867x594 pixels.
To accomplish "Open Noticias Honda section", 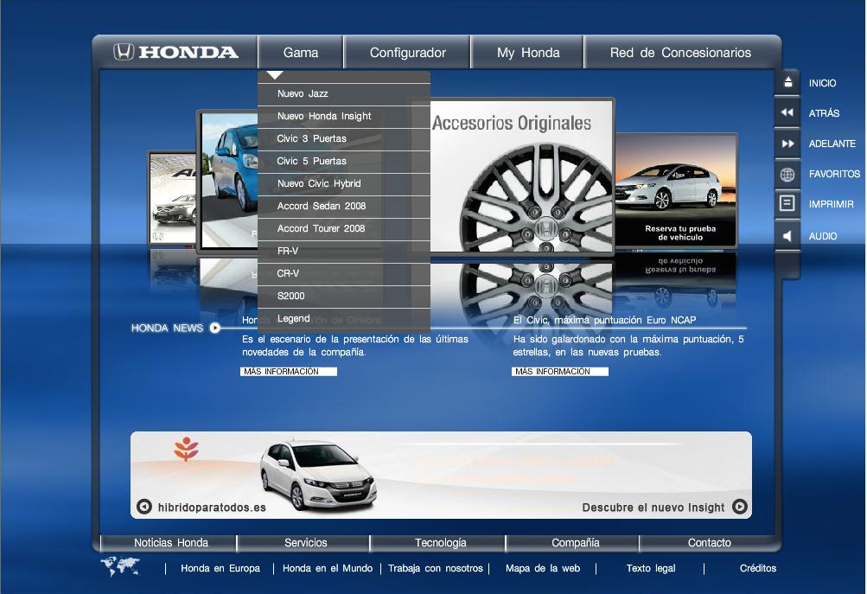I will [x=171, y=543].
